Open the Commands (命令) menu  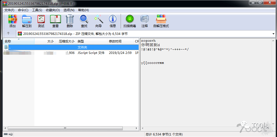tap(23, 10)
